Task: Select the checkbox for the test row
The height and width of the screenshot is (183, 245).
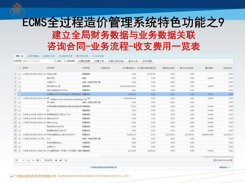Action: point(20,139)
